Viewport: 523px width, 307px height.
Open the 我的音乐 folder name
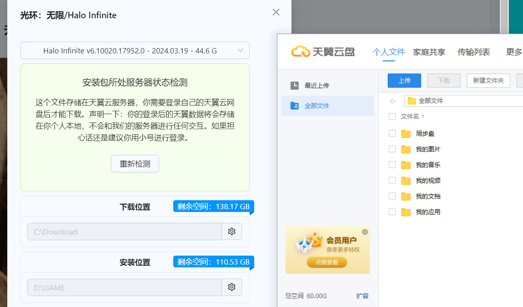(428, 165)
